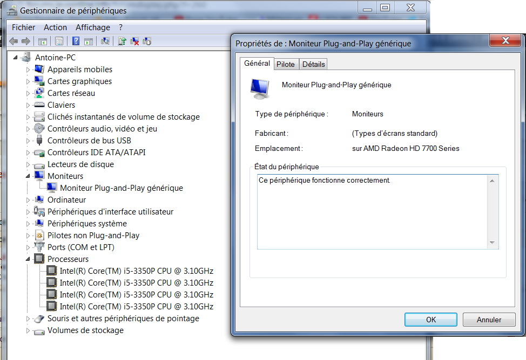The width and height of the screenshot is (526, 360).
Task: Click the Claviers keyboard icon
Action: 39,105
